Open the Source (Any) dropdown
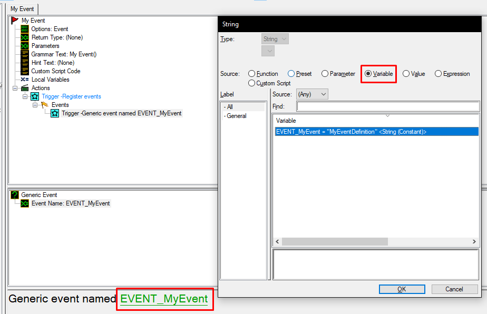Image resolution: width=487 pixels, height=314 pixels. tap(312, 94)
